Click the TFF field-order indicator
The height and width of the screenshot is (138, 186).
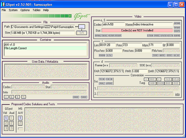click(155, 55)
